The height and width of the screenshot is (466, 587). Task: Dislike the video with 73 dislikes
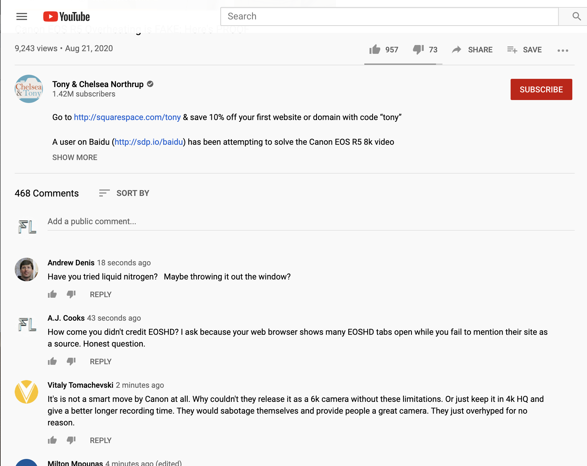coord(425,49)
